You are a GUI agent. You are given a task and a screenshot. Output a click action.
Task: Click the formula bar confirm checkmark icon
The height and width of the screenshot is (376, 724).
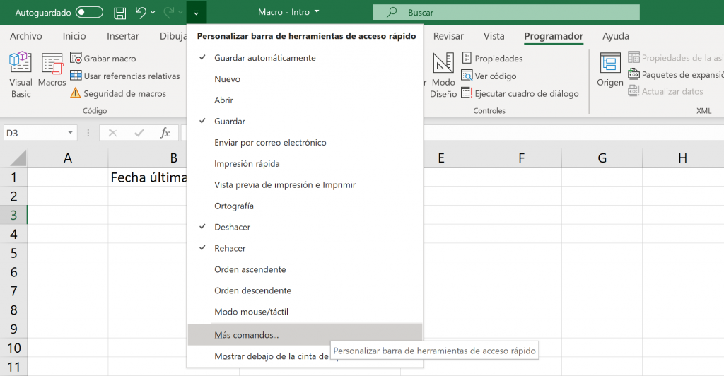(139, 133)
